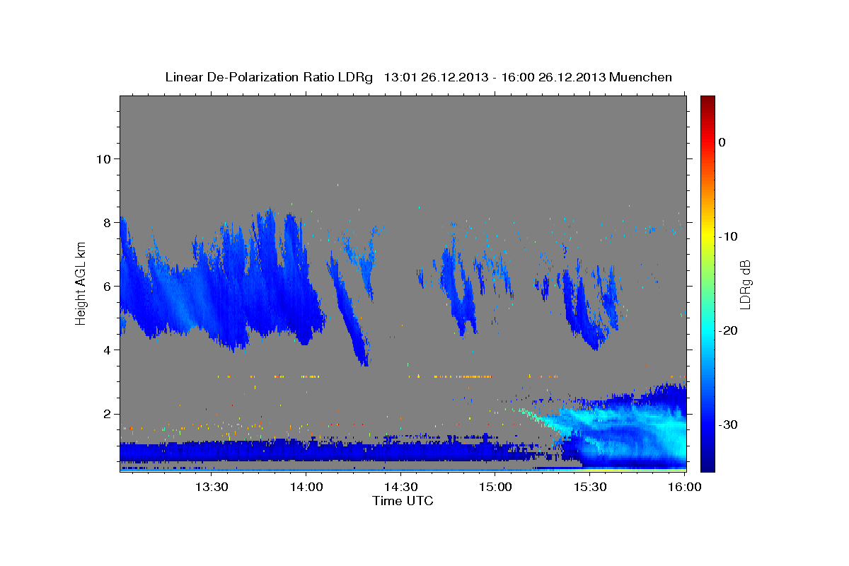Click the '16:00' time tick label
This screenshot has height=566, width=849.
685,487
